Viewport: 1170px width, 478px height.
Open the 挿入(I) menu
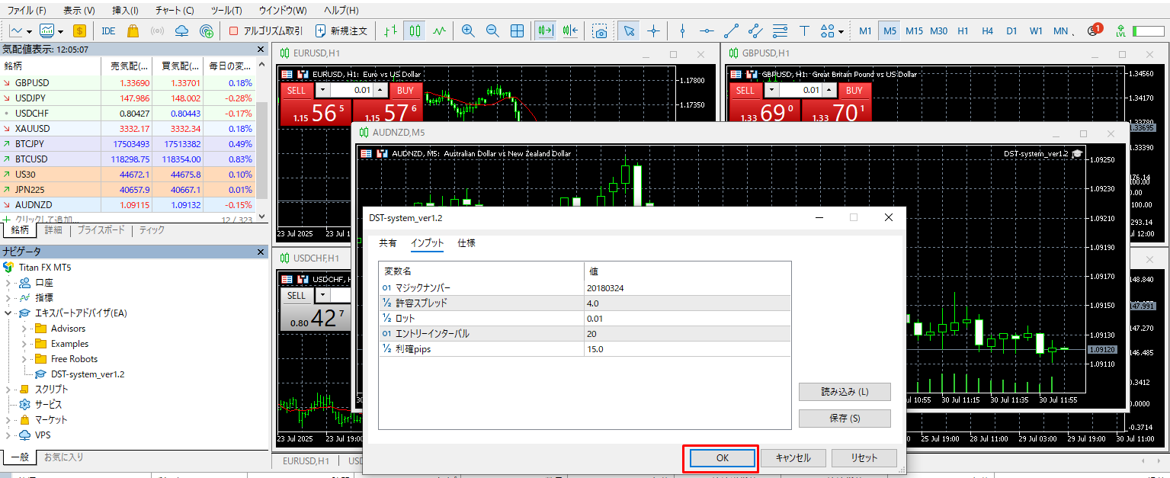click(125, 11)
